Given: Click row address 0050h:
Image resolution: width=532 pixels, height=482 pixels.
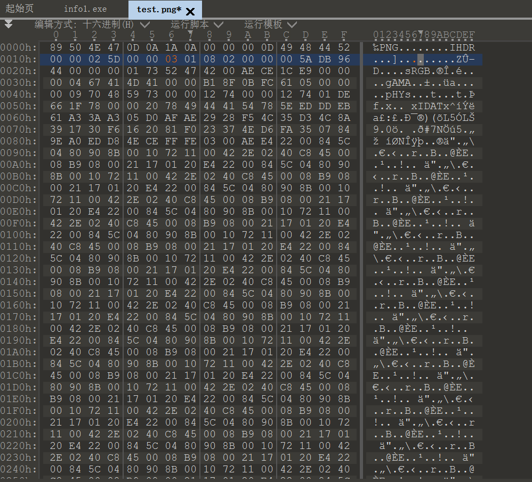Looking at the screenshot, I should click(x=19, y=106).
